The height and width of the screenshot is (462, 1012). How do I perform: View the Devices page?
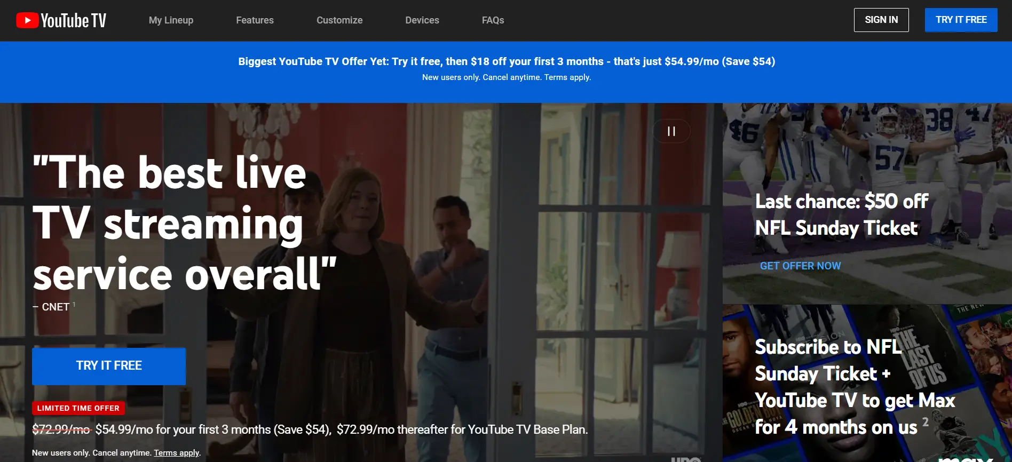[422, 20]
